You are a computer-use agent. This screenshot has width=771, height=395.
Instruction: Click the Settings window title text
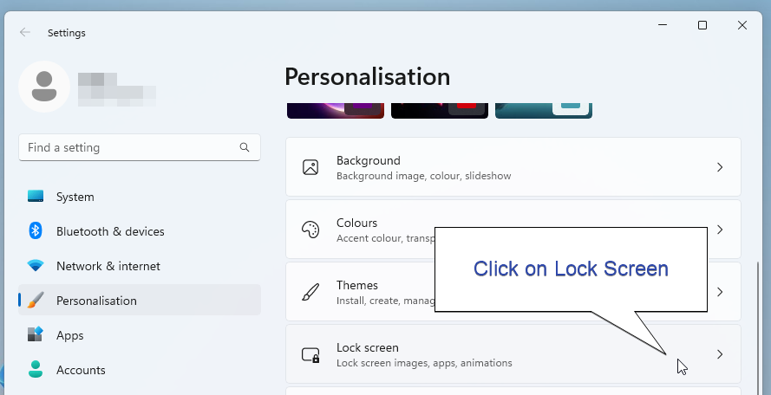point(67,33)
